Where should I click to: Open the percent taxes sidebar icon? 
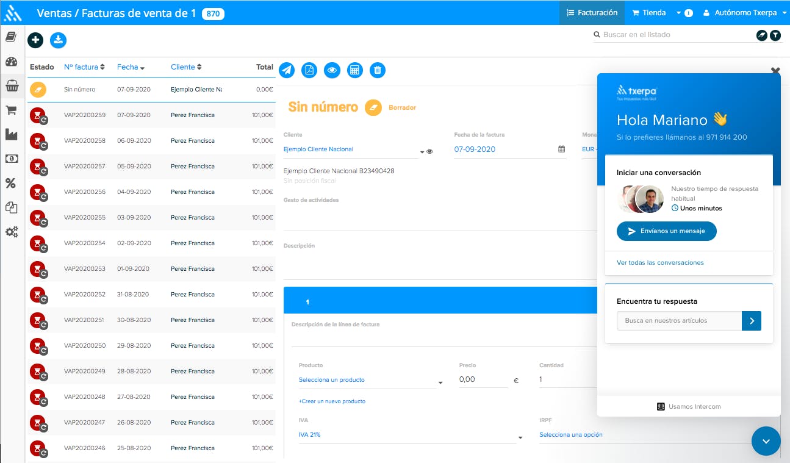[x=11, y=183]
